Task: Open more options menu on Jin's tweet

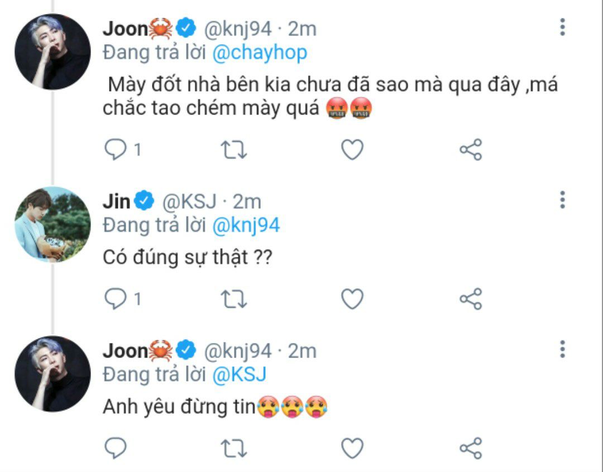Action: click(x=562, y=199)
